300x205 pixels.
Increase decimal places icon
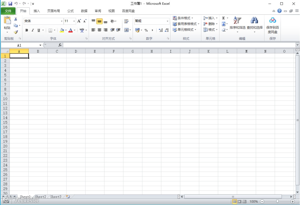pos(161,30)
